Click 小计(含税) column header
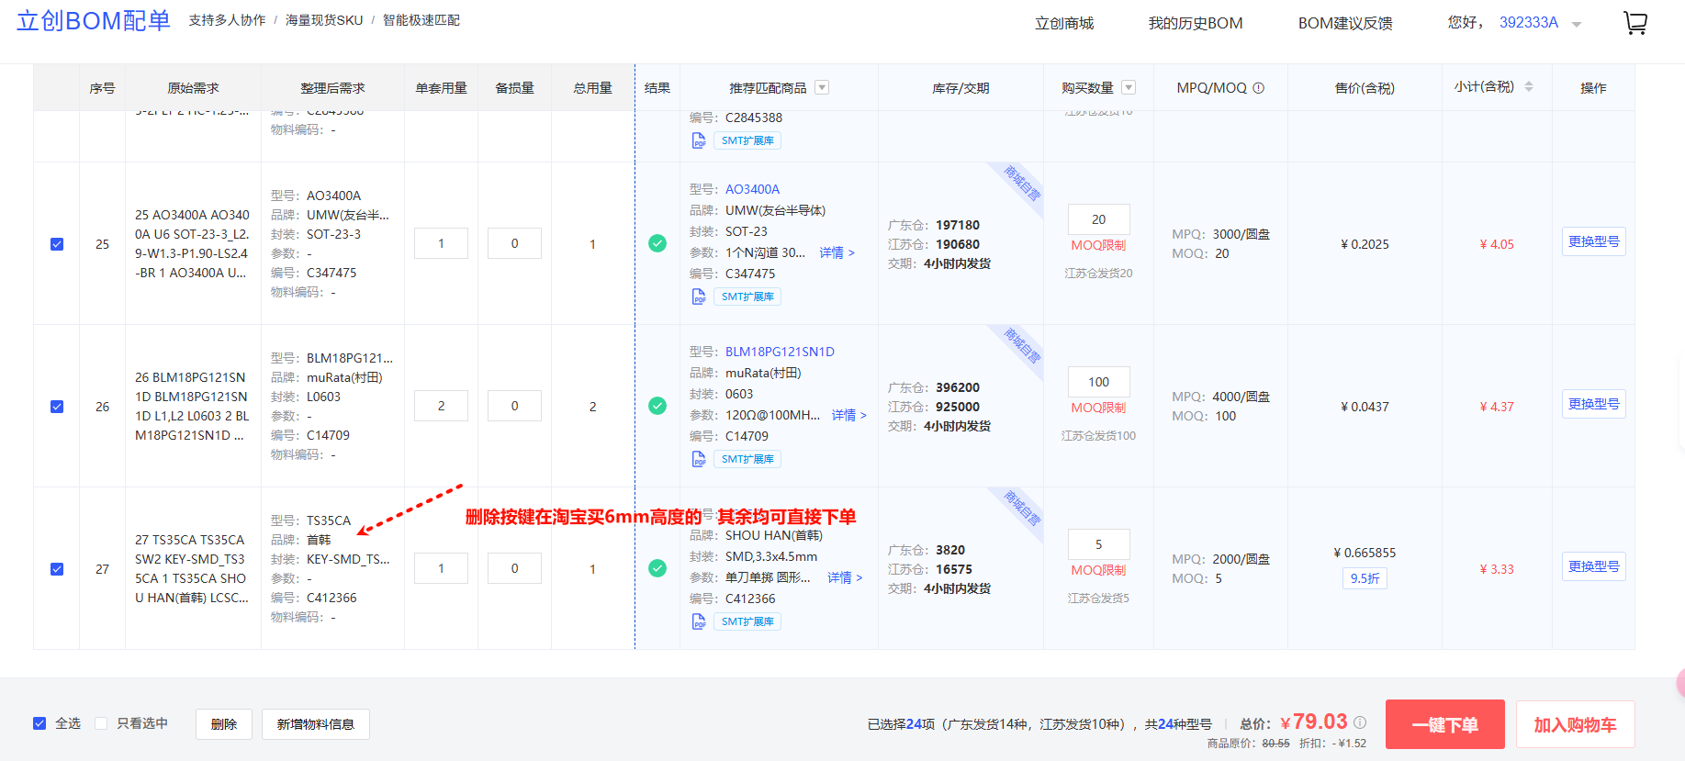This screenshot has height=761, width=1685. [x=1485, y=86]
